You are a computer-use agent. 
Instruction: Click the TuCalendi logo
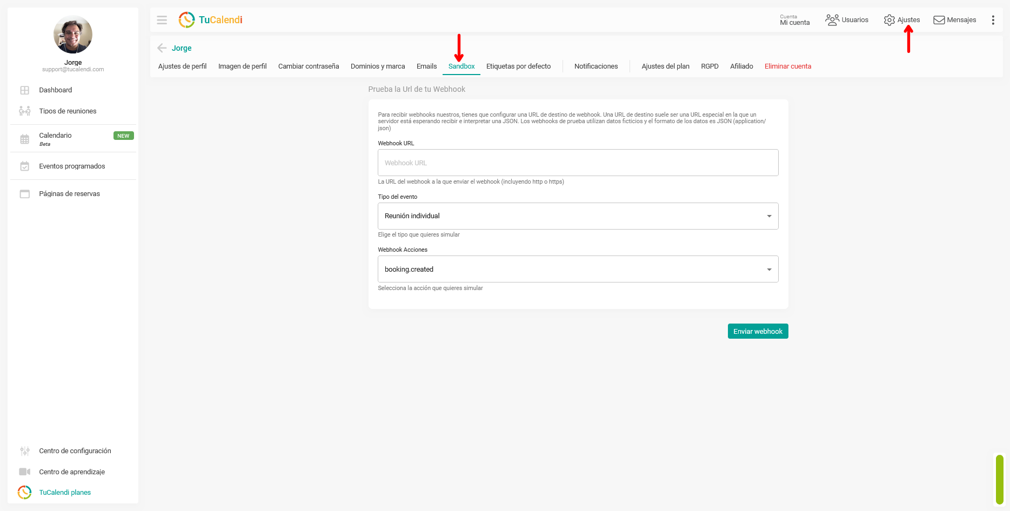point(210,20)
